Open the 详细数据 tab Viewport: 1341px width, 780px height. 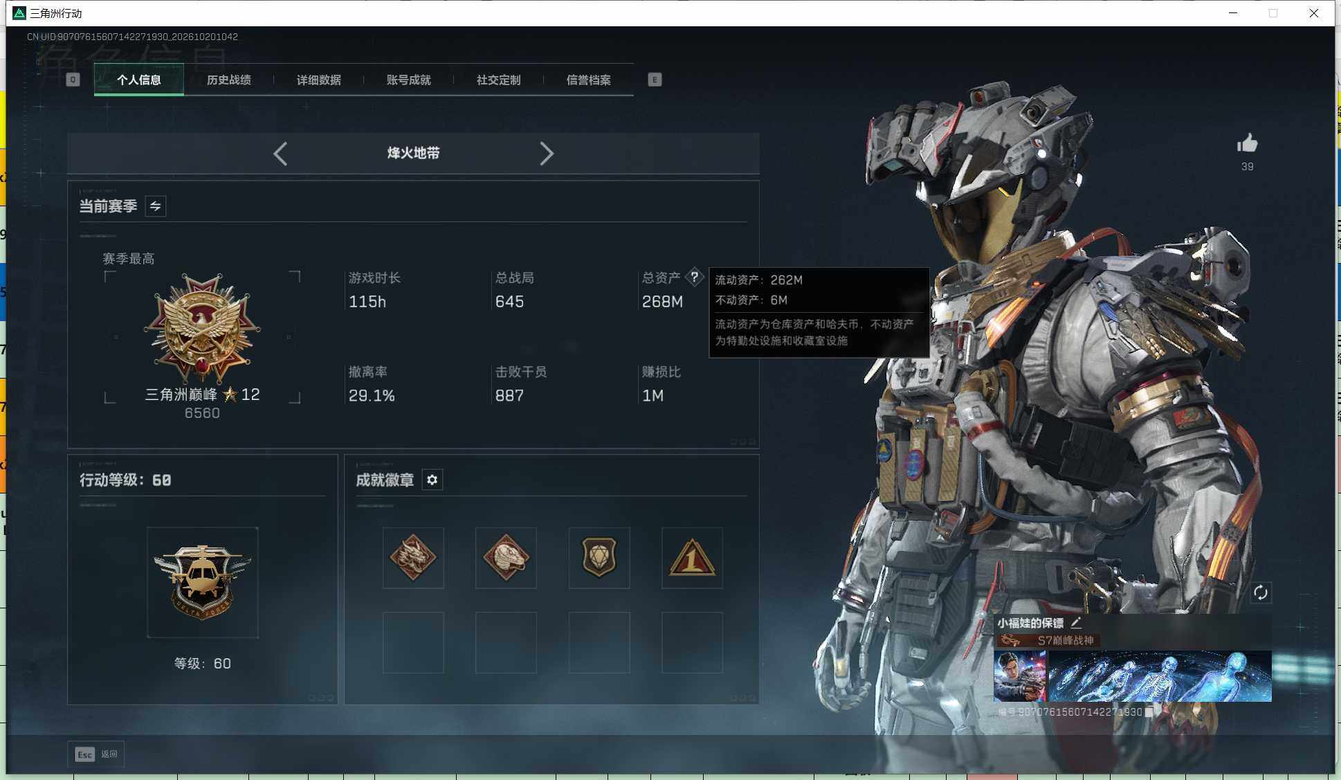click(319, 80)
